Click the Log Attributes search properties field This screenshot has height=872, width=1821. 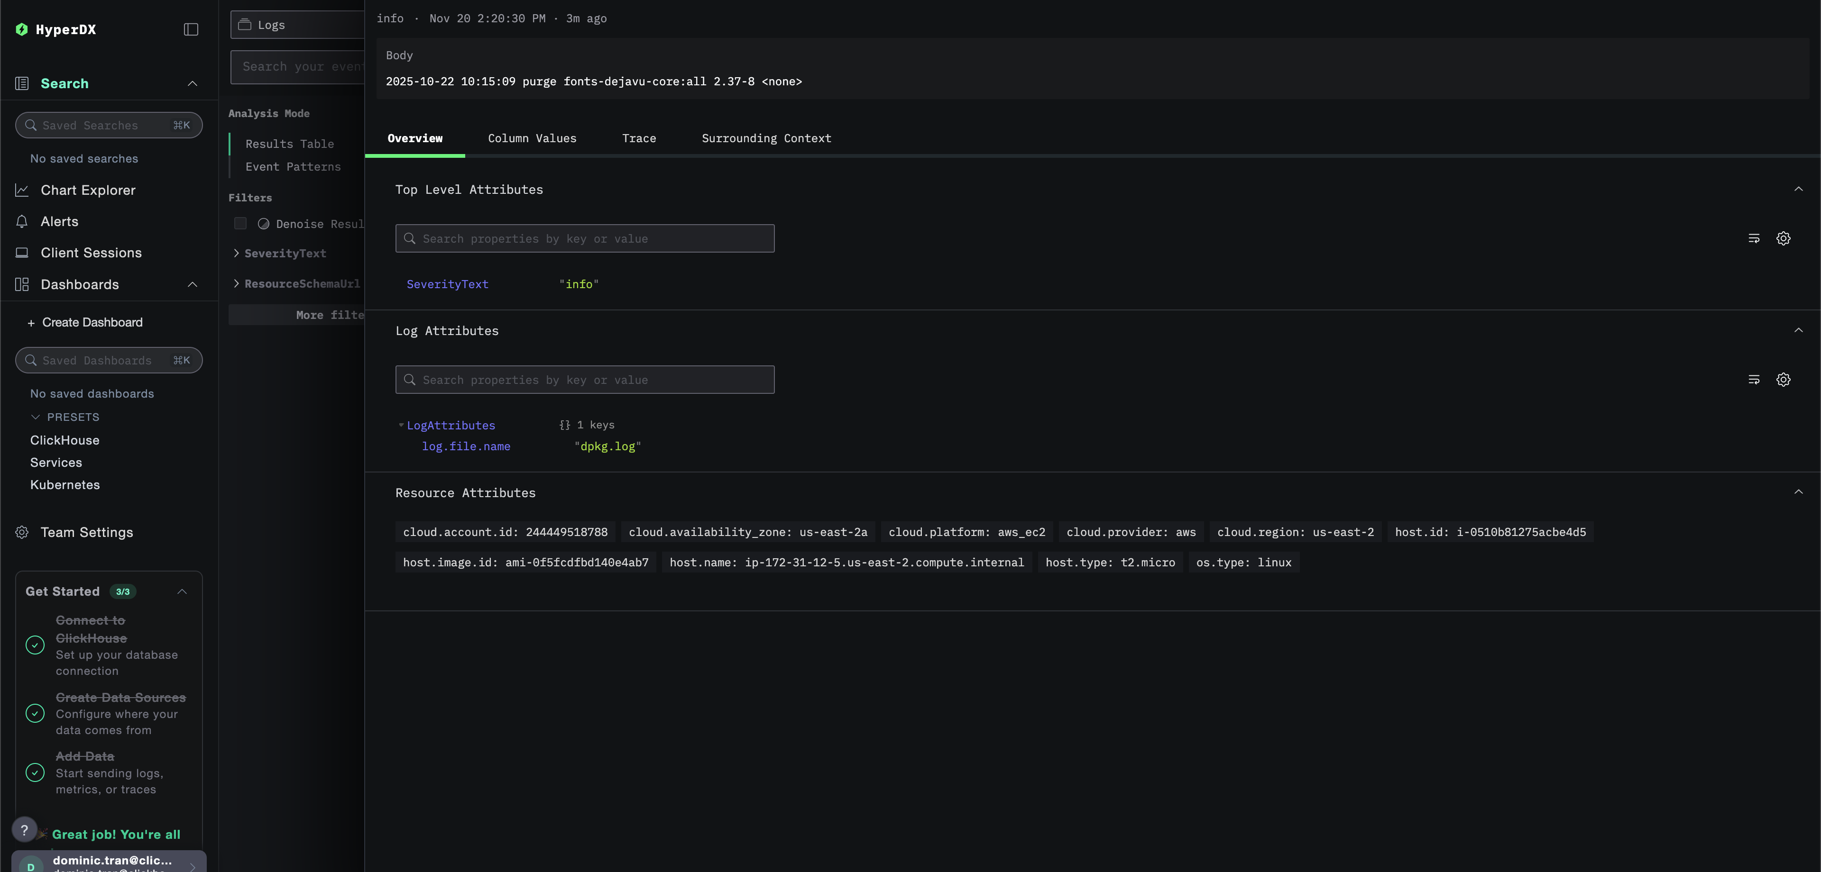[x=584, y=380]
